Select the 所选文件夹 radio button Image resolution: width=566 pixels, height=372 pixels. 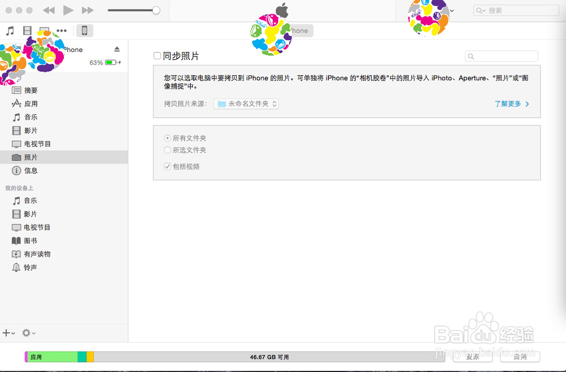coord(167,150)
